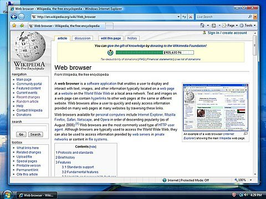Screen dimensions: 266x199
Task: Click the scrollbar down arrow
Action: pos(255,174)
